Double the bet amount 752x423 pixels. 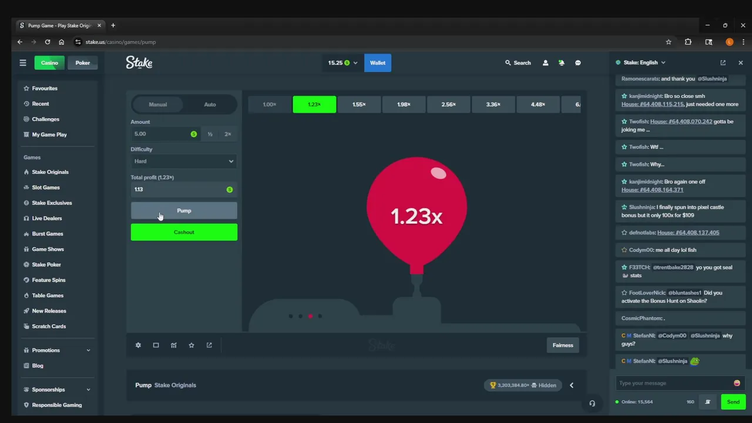[x=228, y=134]
